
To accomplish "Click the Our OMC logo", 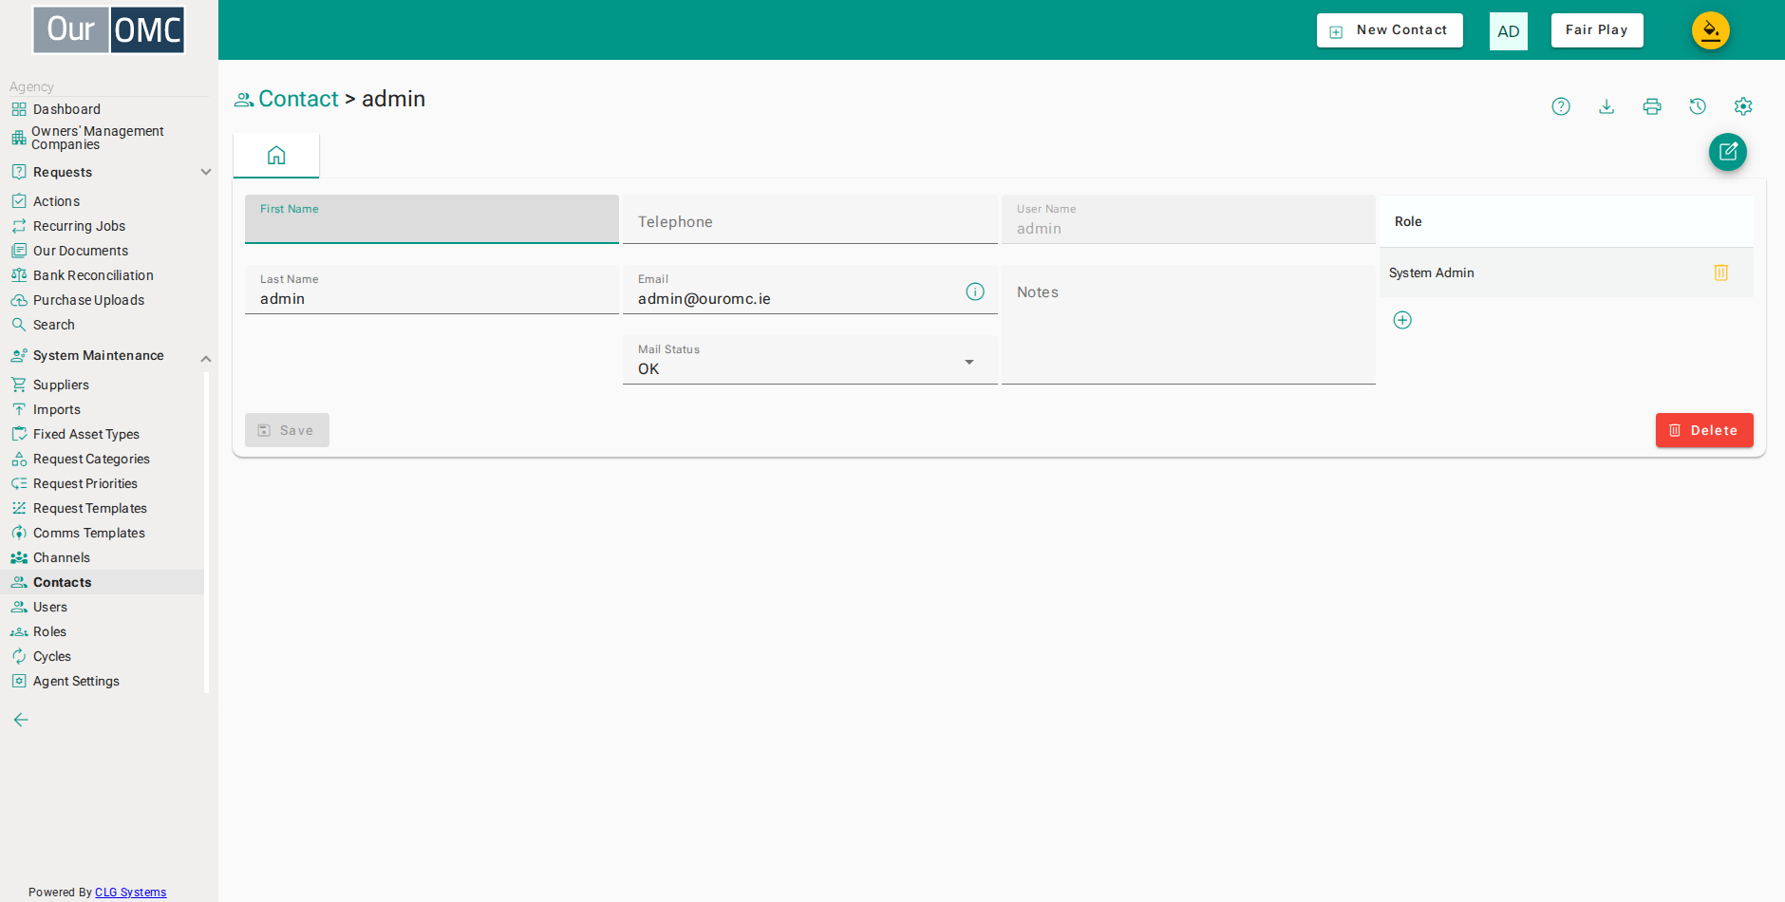I will [109, 30].
